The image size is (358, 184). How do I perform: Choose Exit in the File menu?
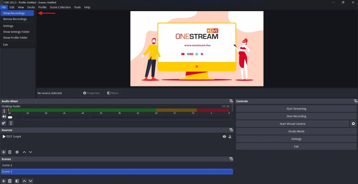(x=17, y=45)
